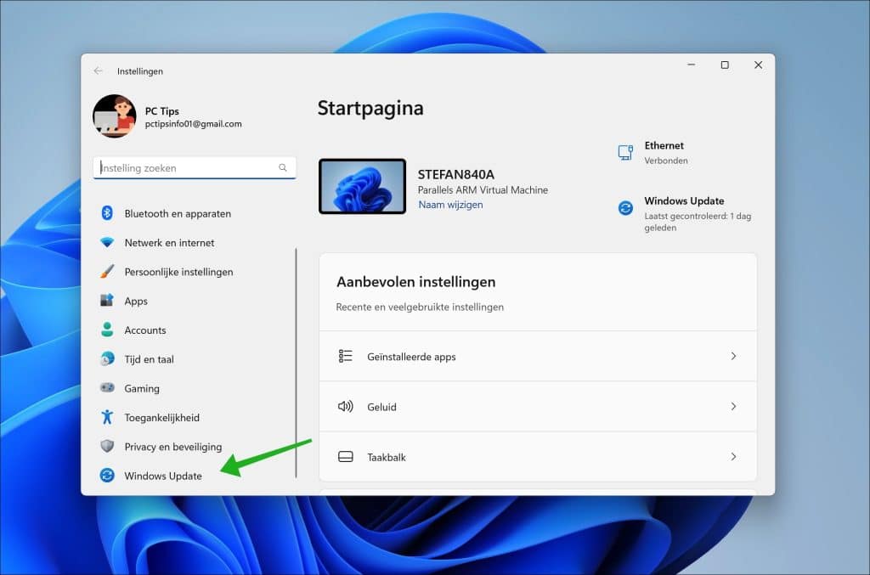Expand the Geluid row chevron

pyautogui.click(x=733, y=407)
